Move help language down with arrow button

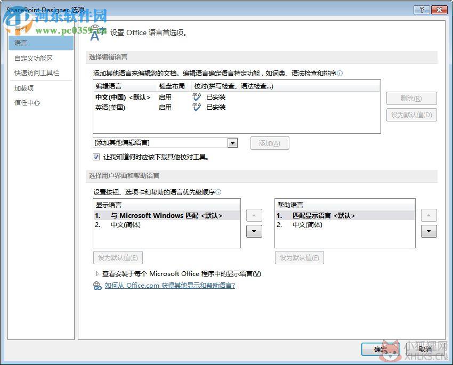coord(428,231)
